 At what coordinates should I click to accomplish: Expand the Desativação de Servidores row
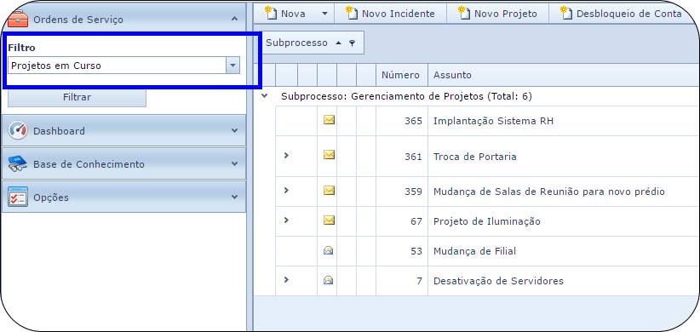[286, 280]
